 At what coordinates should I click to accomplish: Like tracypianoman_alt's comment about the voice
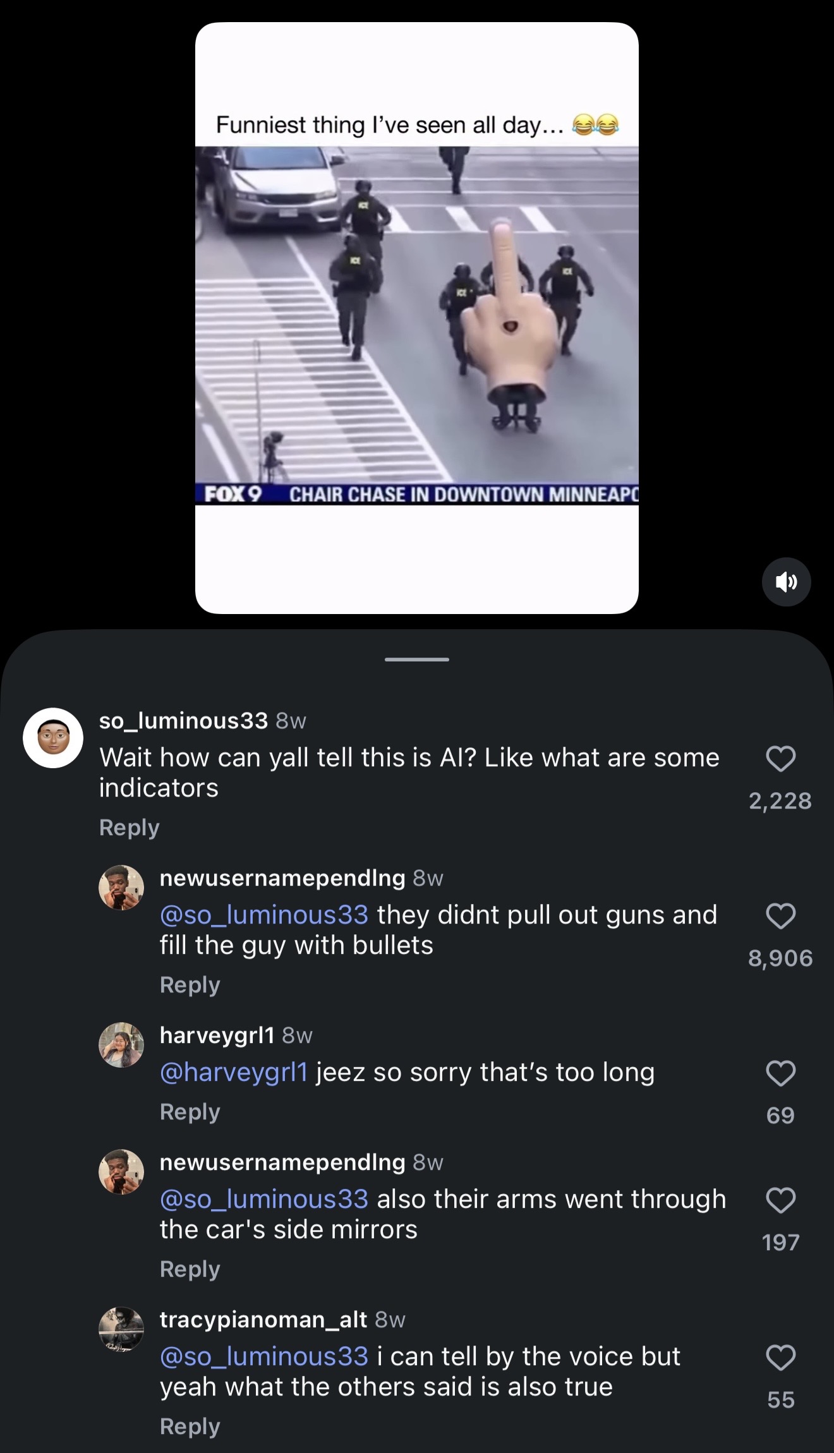point(780,1358)
